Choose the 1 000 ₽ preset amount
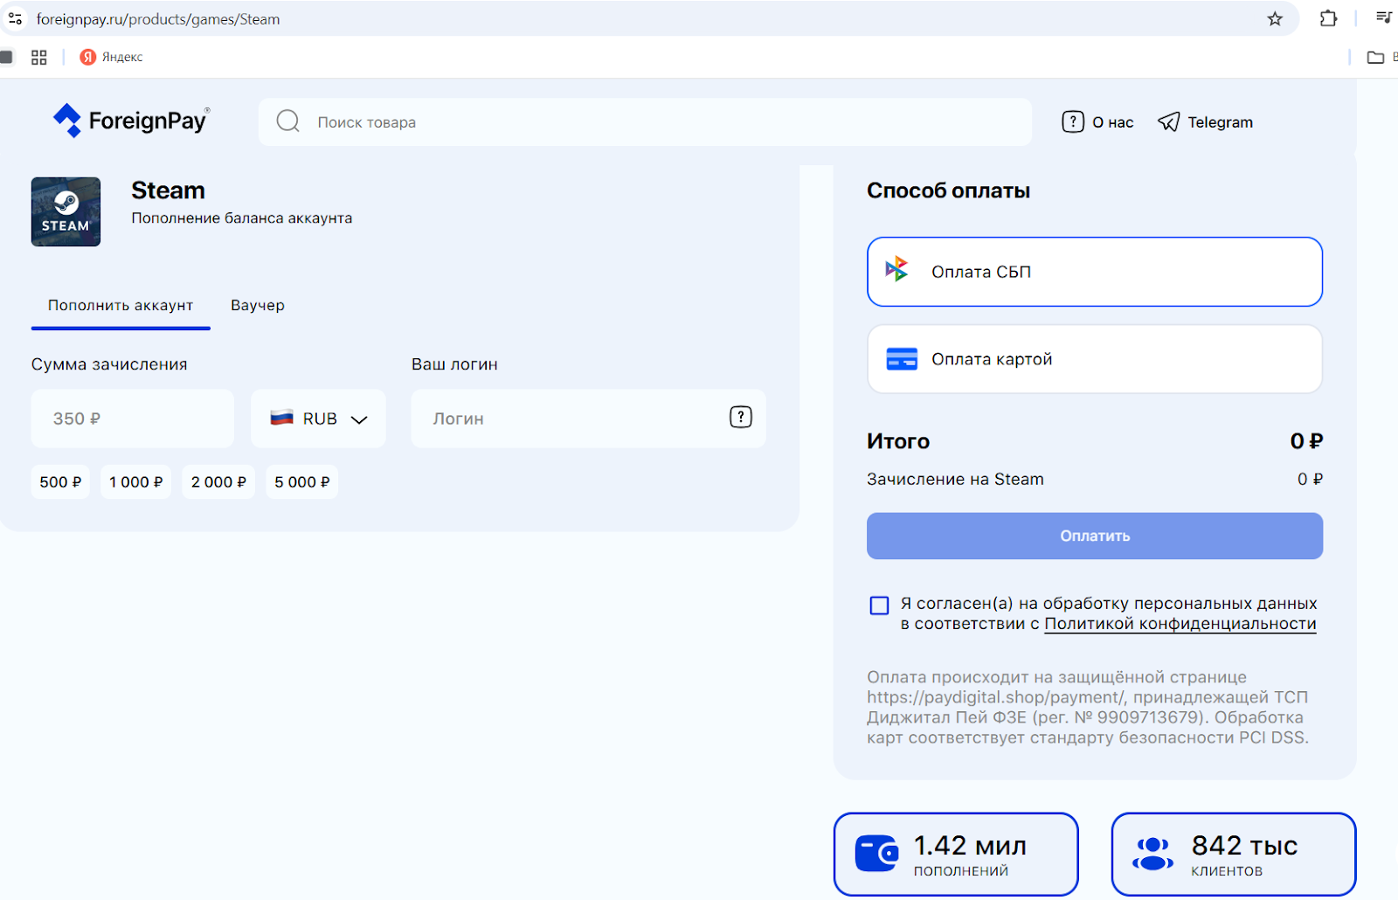Viewport: 1398px width, 900px height. [x=135, y=482]
